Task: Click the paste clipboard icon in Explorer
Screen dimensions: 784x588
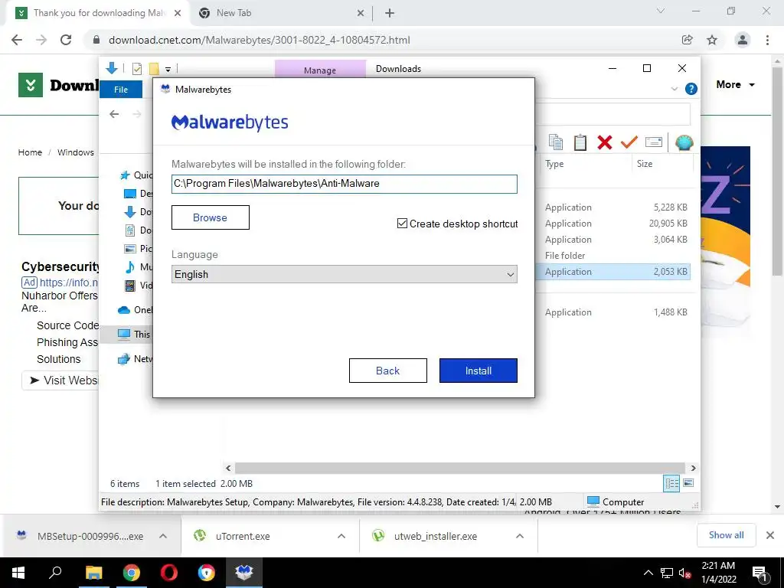Action: (580, 142)
